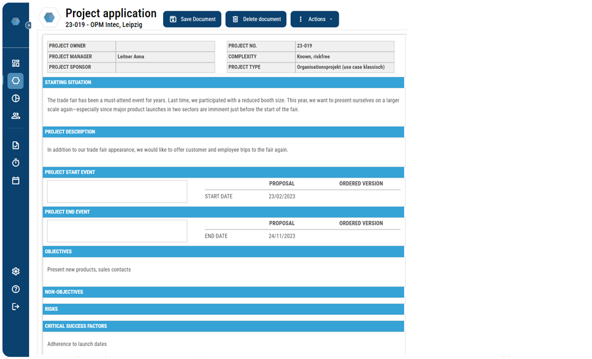
Task: Open the pie chart reports icon
Action: pos(16,99)
